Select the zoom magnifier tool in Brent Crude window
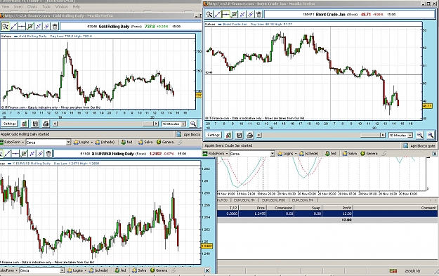Image resolution: width=439 pixels, height=276 pixels. (x=209, y=14)
